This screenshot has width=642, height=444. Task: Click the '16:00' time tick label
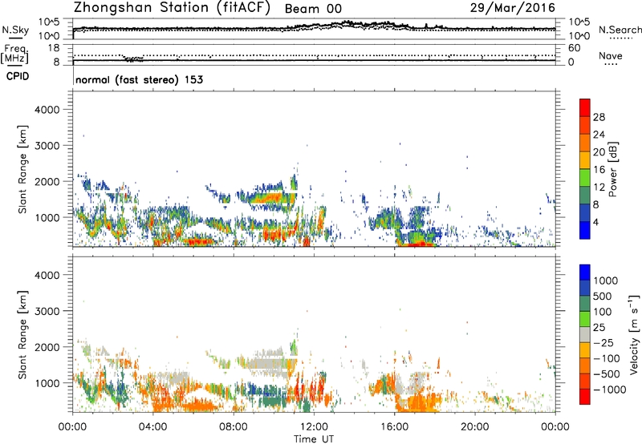coord(394,427)
